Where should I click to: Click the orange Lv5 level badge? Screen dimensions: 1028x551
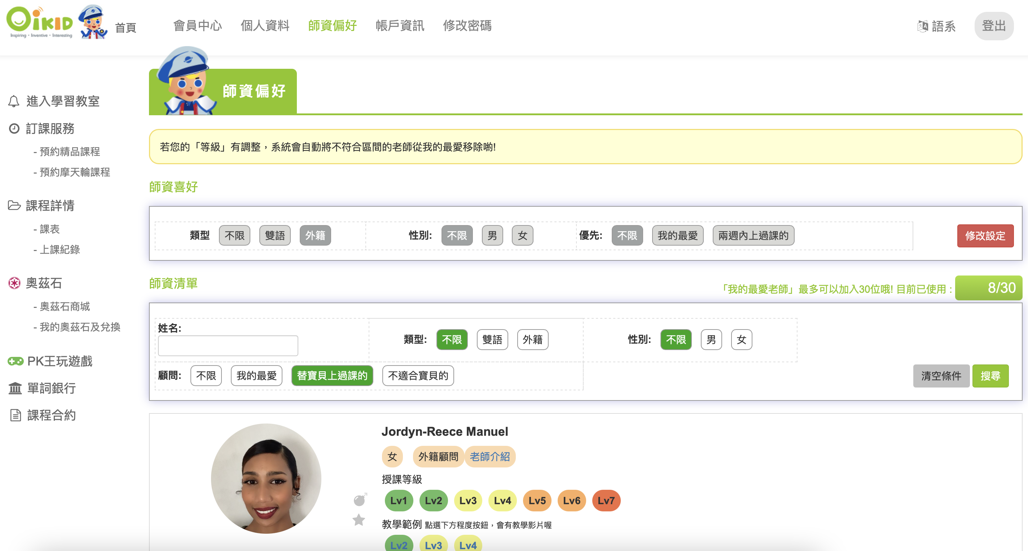[537, 501]
